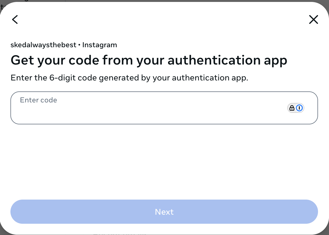The height and width of the screenshot is (235, 329).
Task: Click the bullet separator between username and Instagram
Action: (x=79, y=45)
